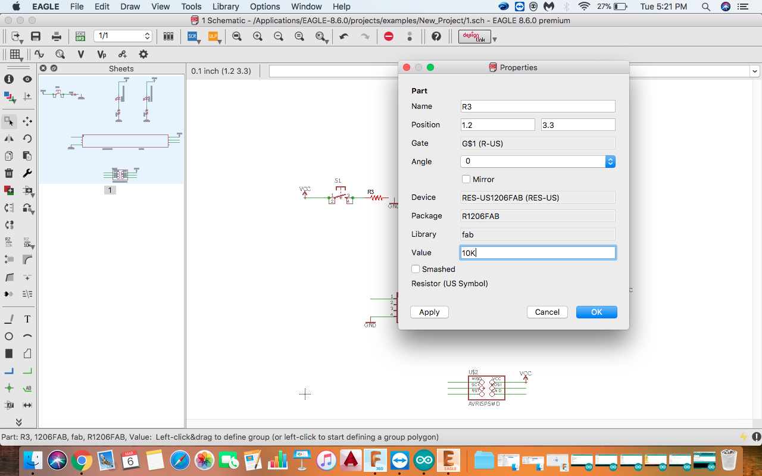Select the Delete trash tool

pyautogui.click(x=9, y=173)
